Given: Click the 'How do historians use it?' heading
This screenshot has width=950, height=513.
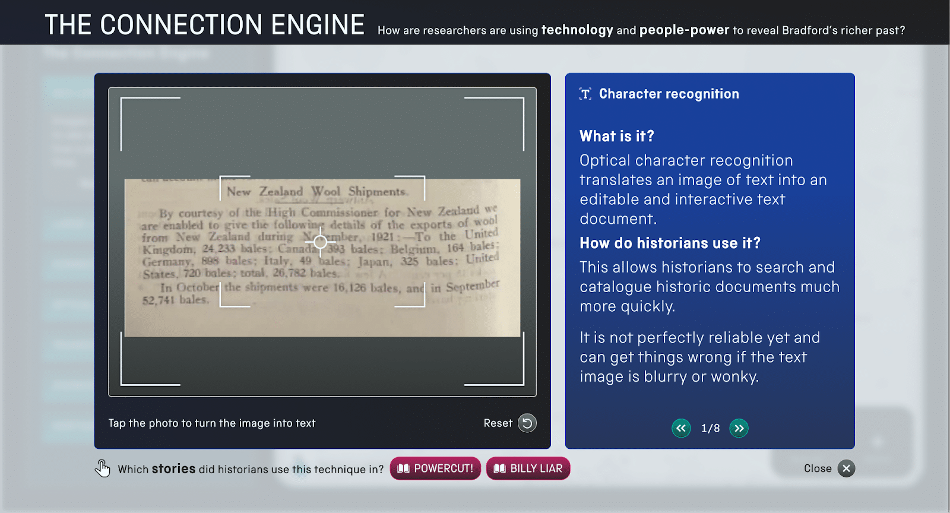Looking at the screenshot, I should point(670,243).
